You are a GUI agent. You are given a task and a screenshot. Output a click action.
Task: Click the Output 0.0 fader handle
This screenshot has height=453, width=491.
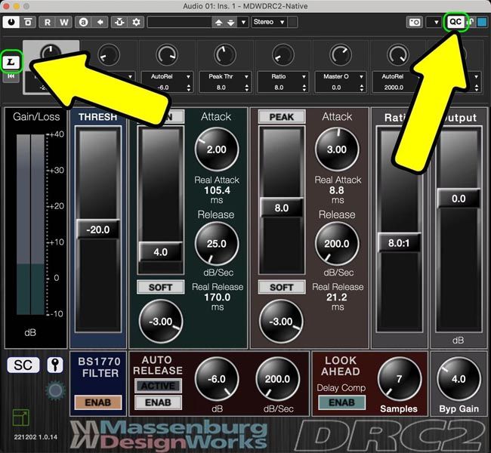tap(459, 199)
